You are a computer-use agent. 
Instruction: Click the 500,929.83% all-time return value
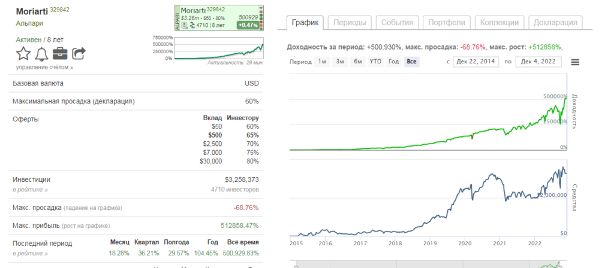point(241,253)
